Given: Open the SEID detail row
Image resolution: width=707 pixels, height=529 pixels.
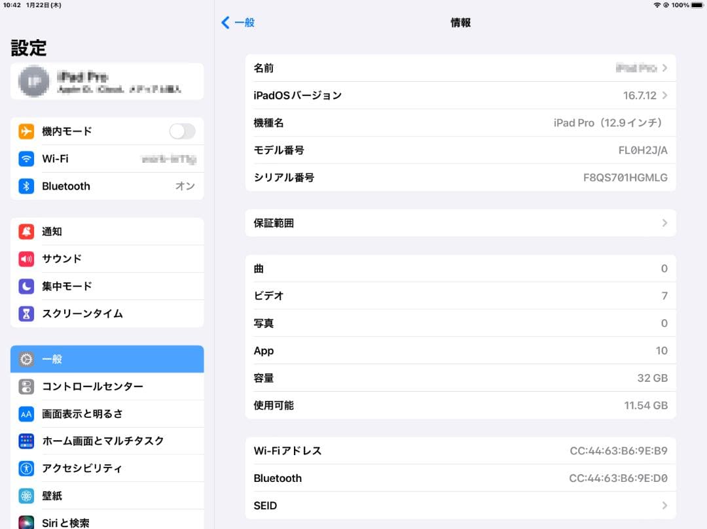Looking at the screenshot, I should [x=458, y=505].
